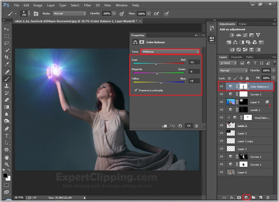This screenshot has width=279, height=202.
Task: Switch to the Channels tab
Action: coord(236,57)
